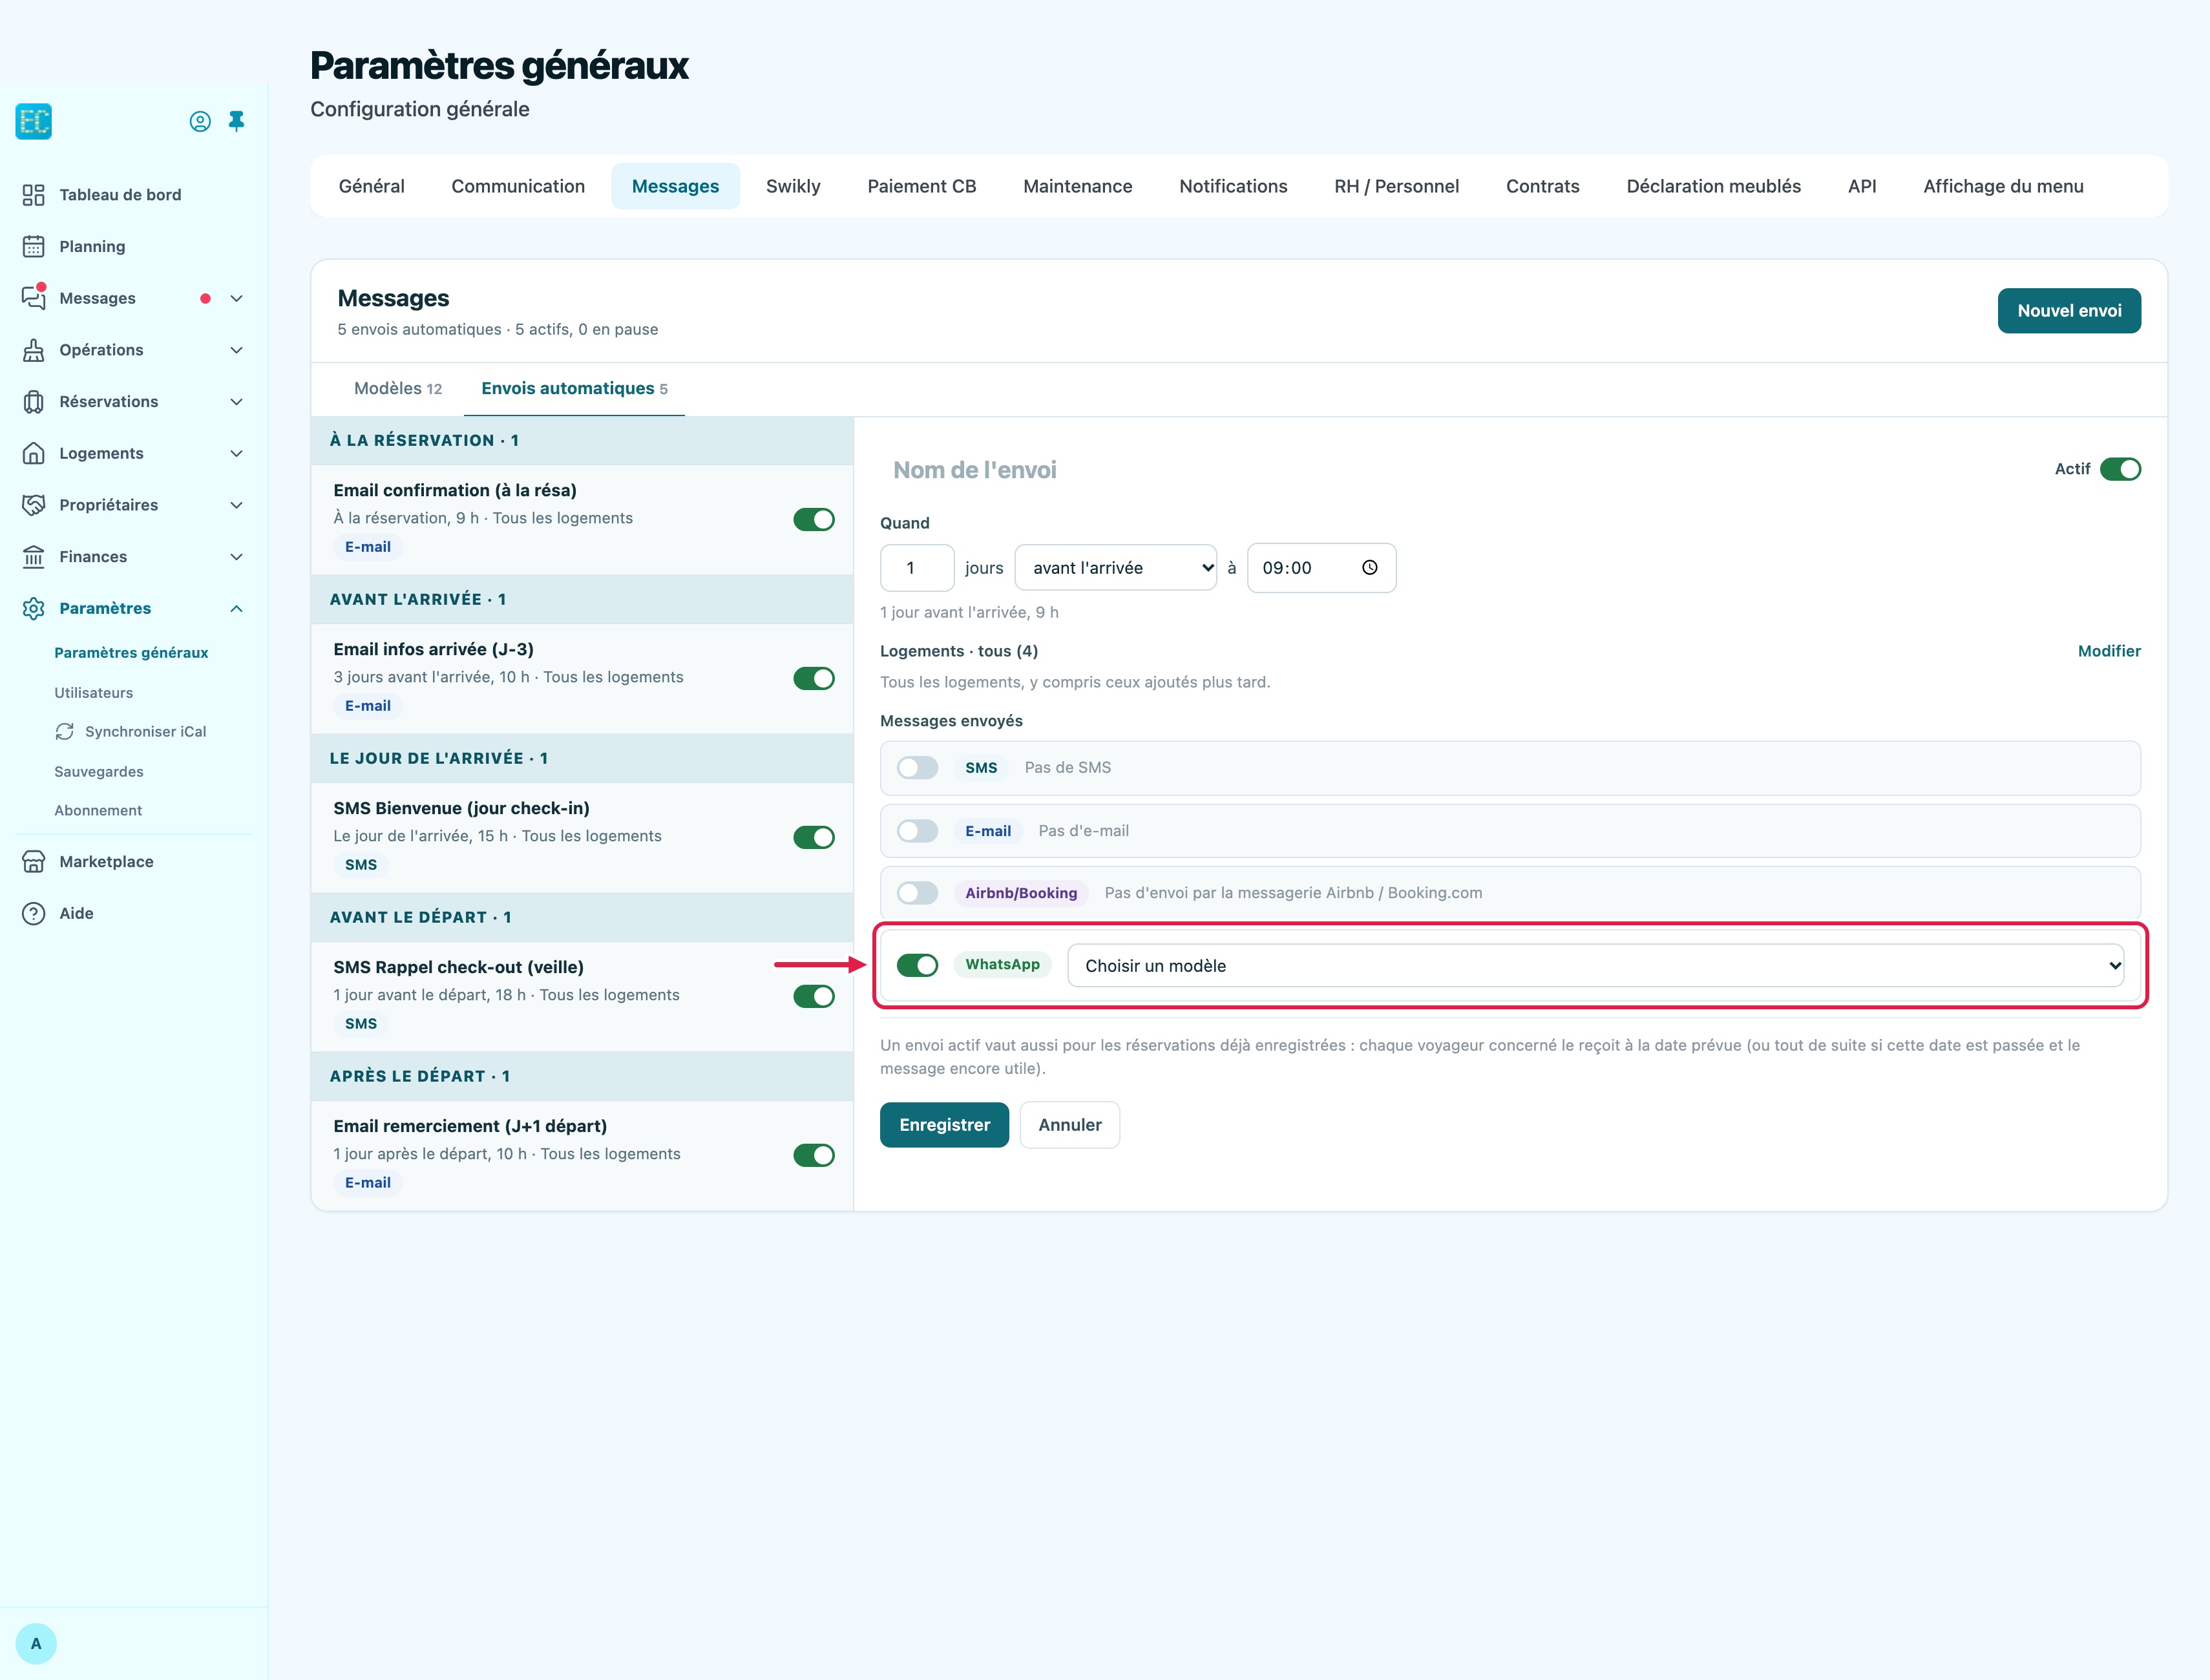This screenshot has height=1680, width=2210.
Task: Click the Marketplace shop icon
Action: (x=33, y=861)
